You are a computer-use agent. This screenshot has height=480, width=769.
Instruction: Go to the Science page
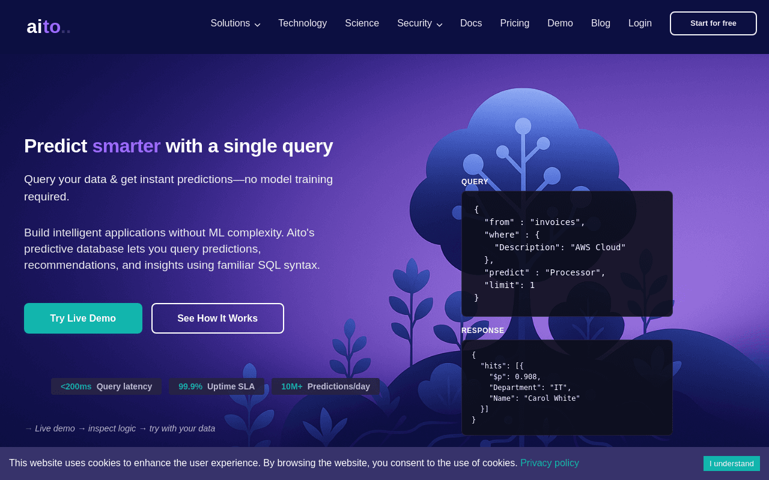point(362,23)
